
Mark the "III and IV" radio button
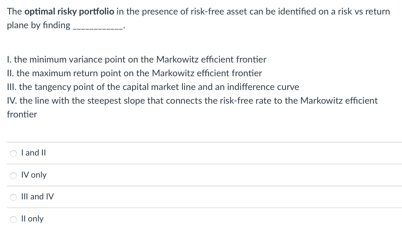point(13,197)
